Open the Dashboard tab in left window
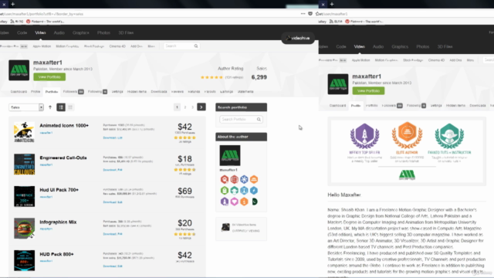Screen dimensions: 494x278 (x=19, y=92)
